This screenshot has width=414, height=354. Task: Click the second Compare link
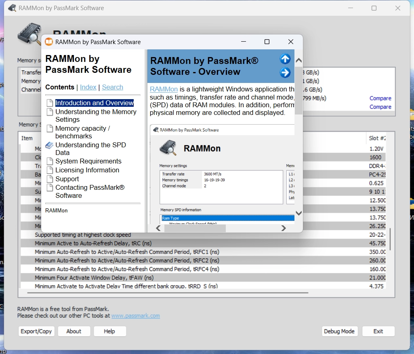coord(380,107)
